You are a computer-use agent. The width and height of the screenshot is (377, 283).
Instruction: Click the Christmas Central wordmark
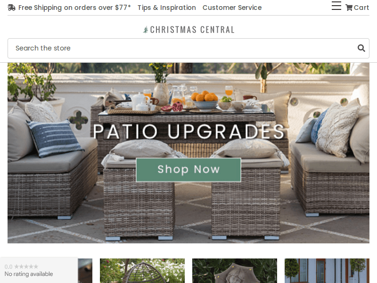(x=192, y=30)
